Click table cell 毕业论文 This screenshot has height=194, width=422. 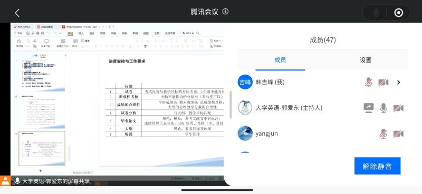coord(129,121)
